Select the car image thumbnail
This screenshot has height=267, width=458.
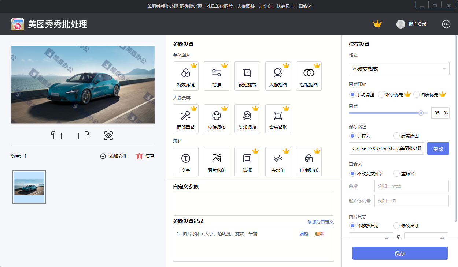click(x=29, y=187)
